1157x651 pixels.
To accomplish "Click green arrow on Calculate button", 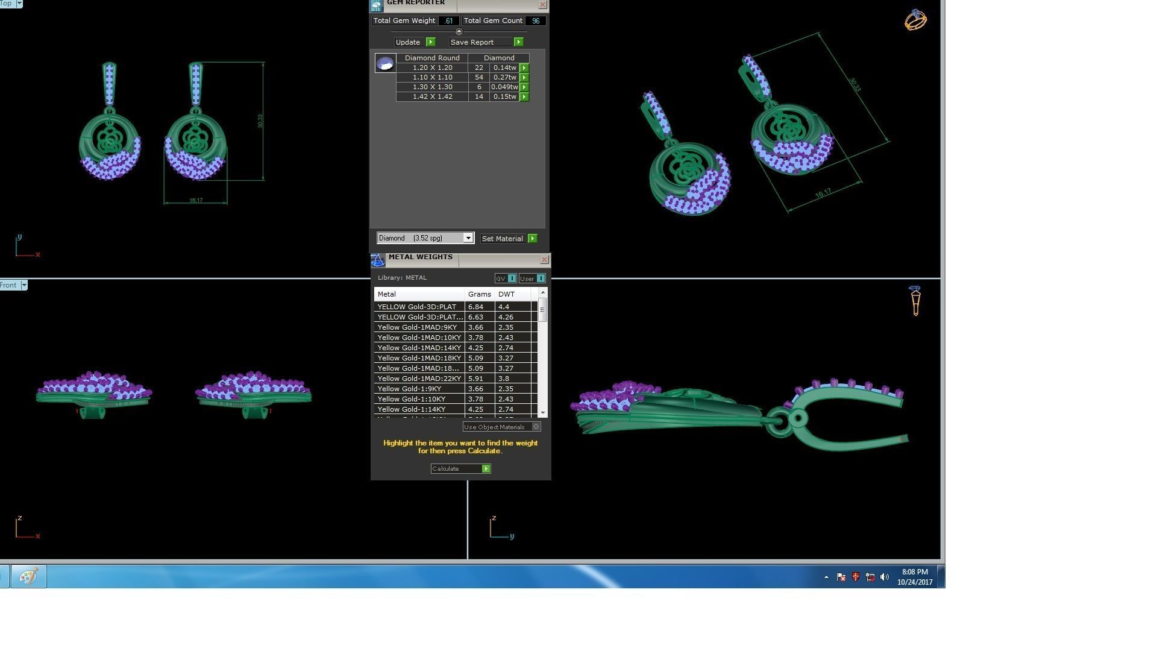I will (486, 469).
